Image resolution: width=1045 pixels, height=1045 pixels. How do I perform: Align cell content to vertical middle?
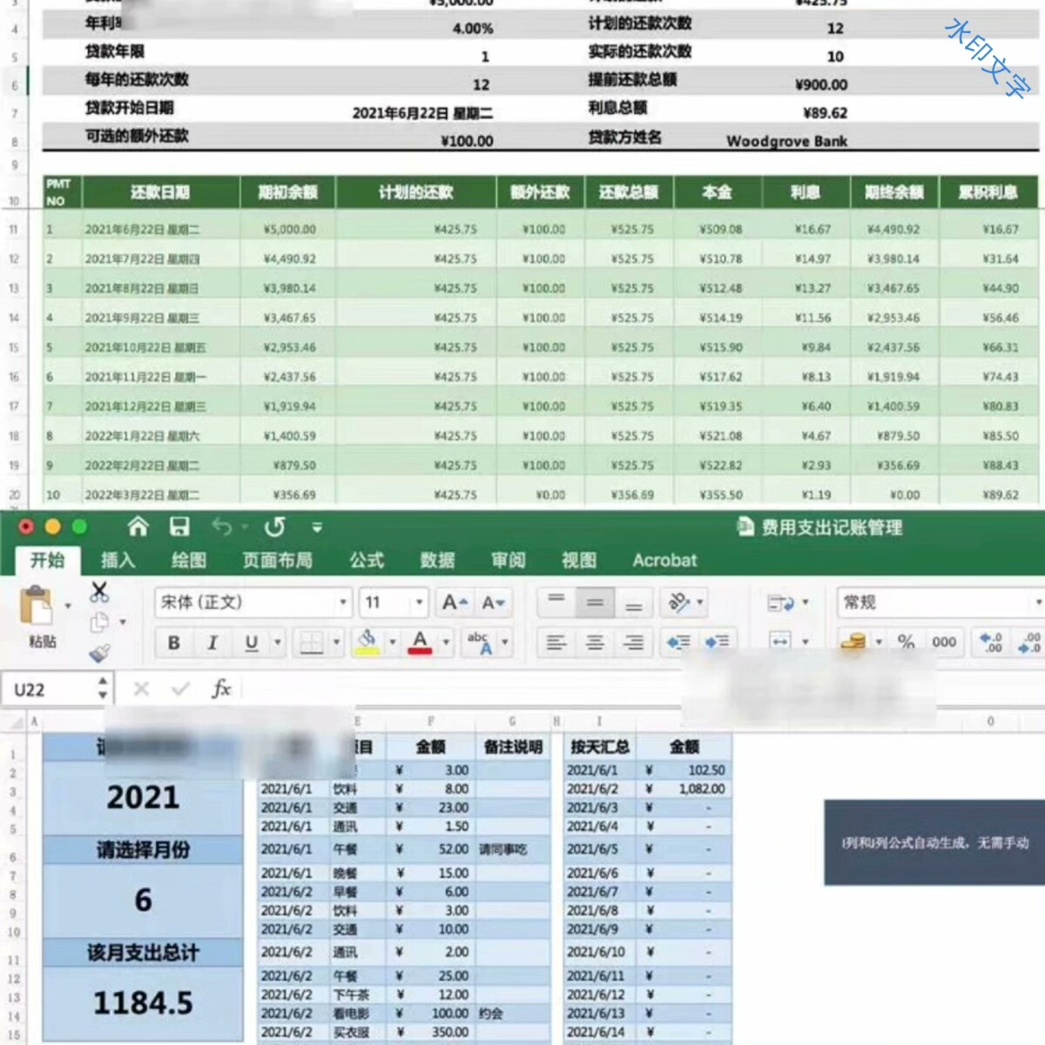(595, 602)
